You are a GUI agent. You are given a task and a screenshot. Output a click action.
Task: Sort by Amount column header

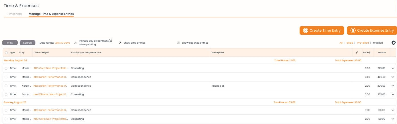point(382,53)
